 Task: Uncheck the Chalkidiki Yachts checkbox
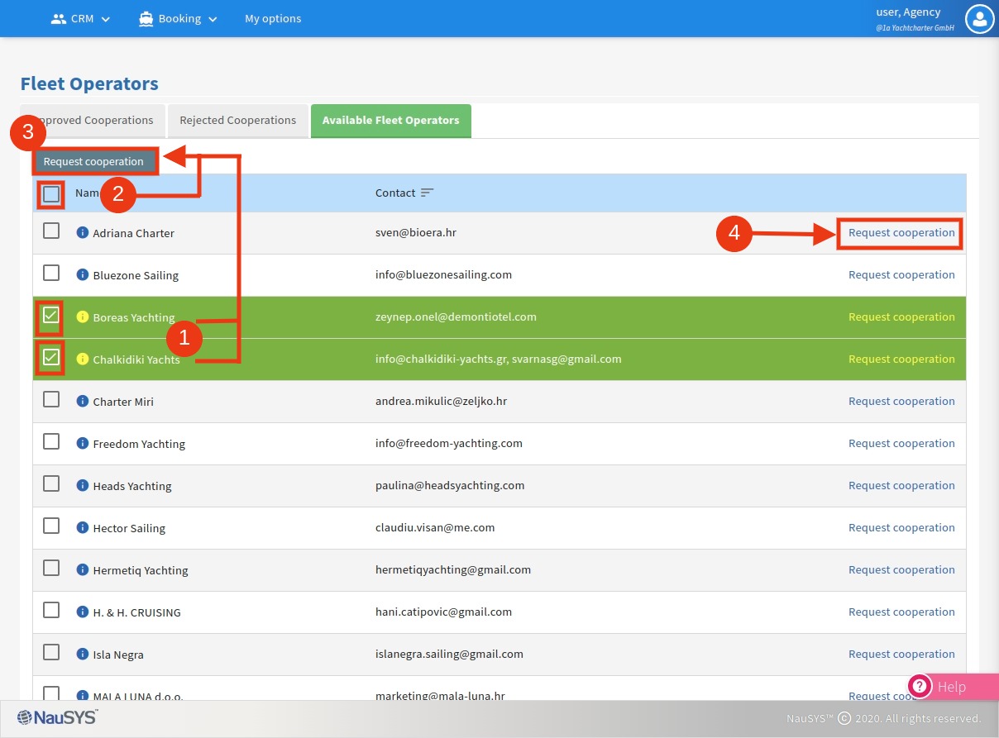point(51,357)
